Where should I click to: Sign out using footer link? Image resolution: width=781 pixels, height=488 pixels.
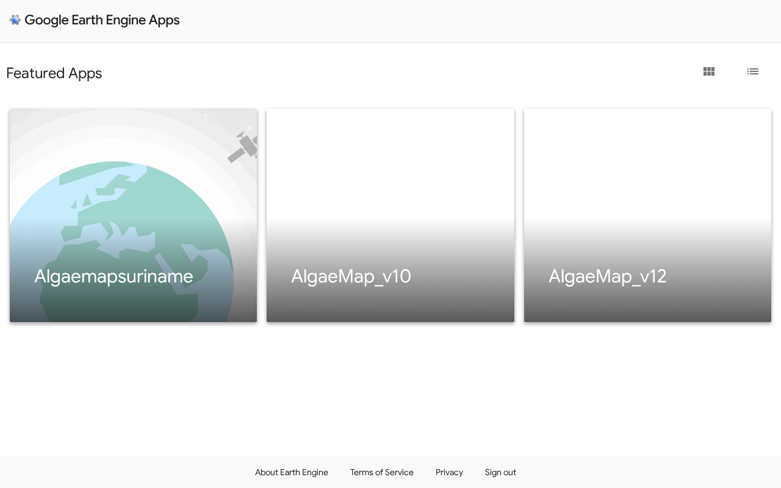coord(500,472)
